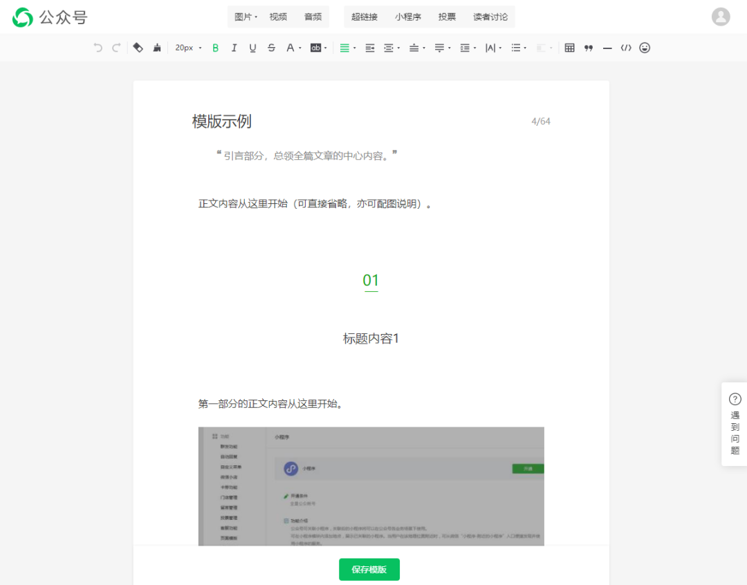747x585 pixels.
Task: Open the spacing after paragraph dropdown
Action: pos(442,48)
